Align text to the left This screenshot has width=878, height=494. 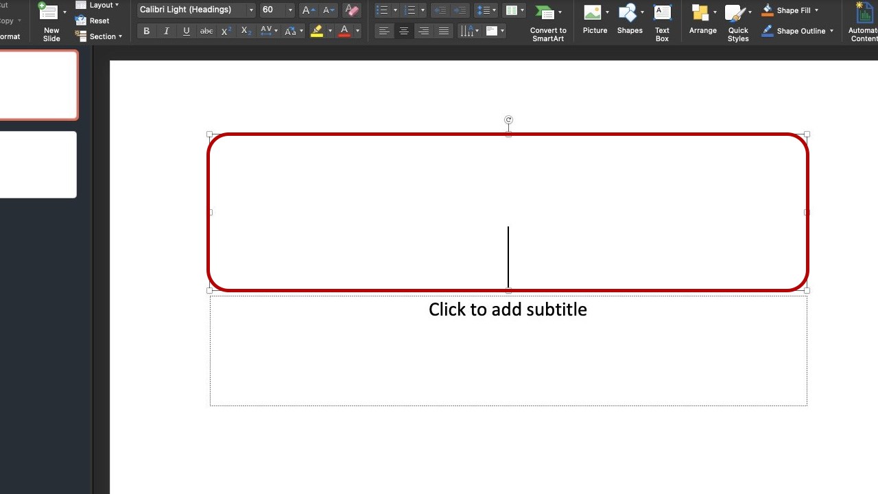384,31
